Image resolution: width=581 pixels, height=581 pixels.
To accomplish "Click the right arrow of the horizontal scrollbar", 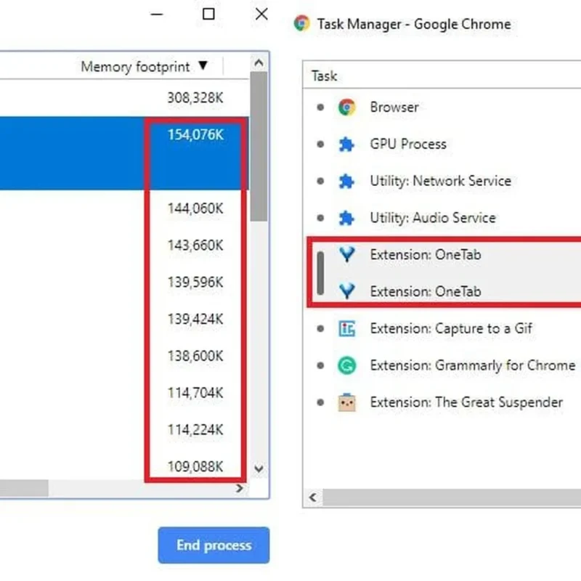I will click(240, 488).
